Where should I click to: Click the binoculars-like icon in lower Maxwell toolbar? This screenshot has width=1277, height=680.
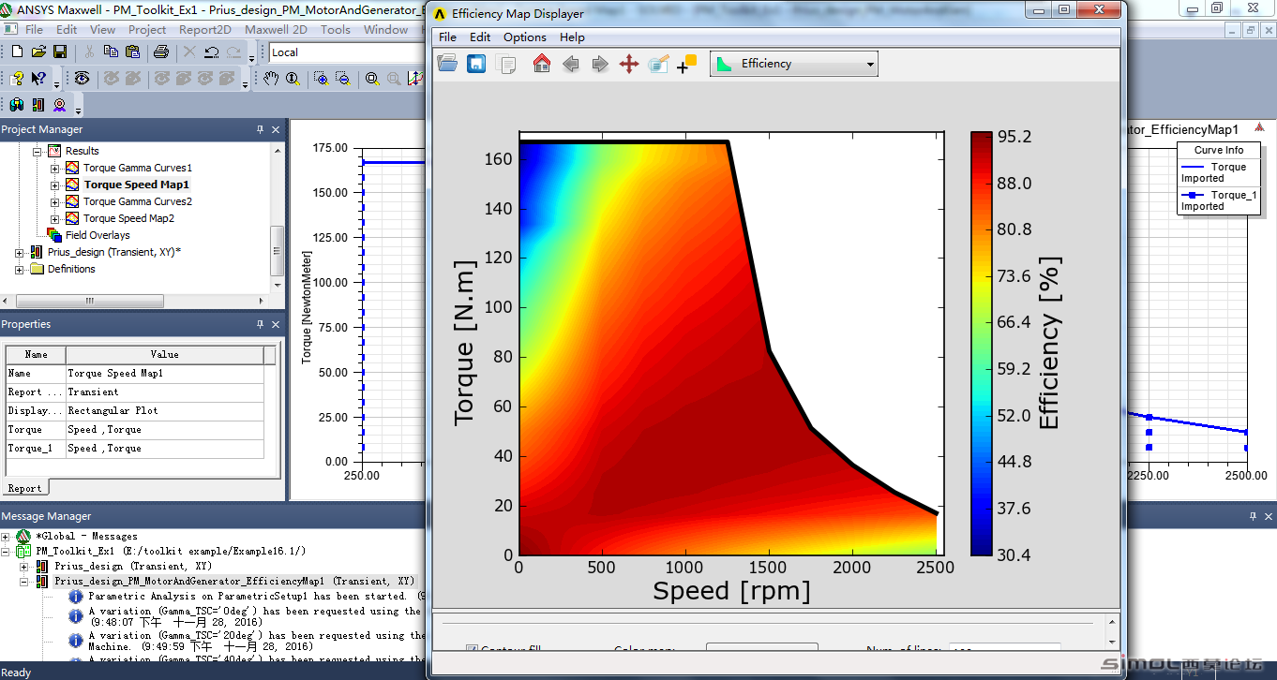click(17, 105)
